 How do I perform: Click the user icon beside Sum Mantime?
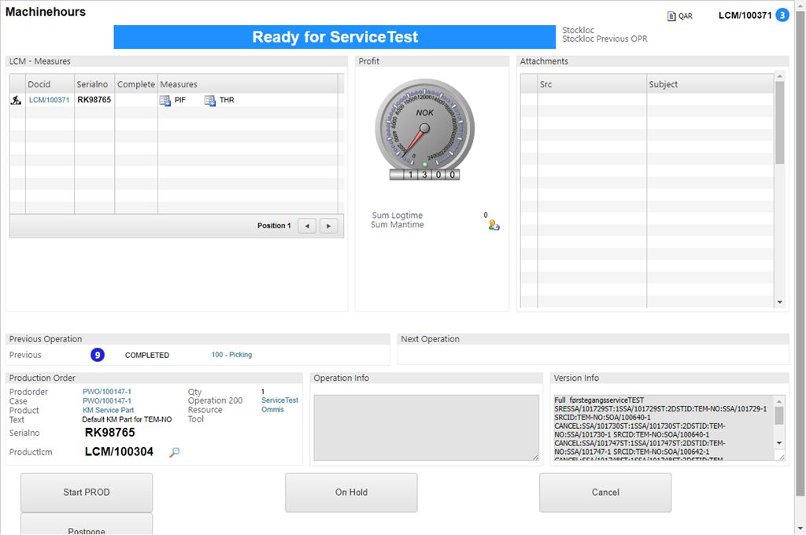click(x=494, y=225)
